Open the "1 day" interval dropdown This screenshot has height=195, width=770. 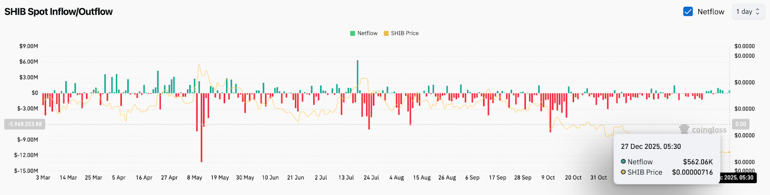click(x=748, y=12)
